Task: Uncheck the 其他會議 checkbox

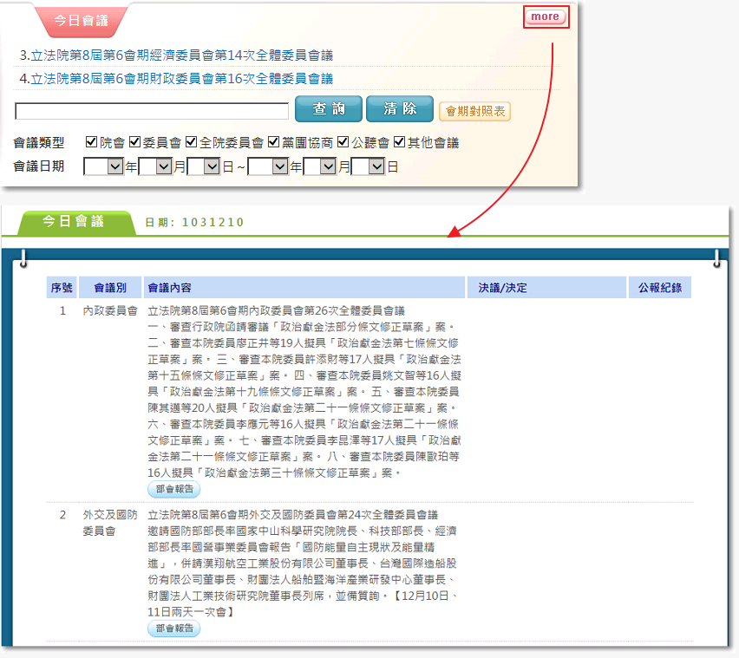Action: [399, 142]
